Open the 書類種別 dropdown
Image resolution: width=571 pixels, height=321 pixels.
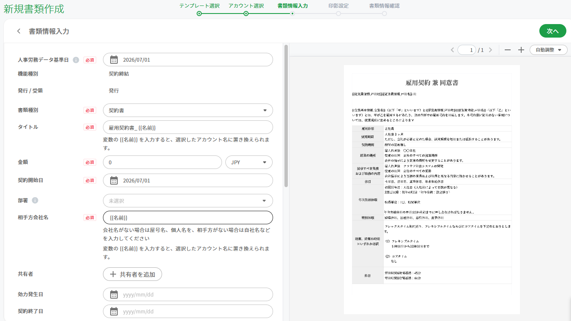188,110
